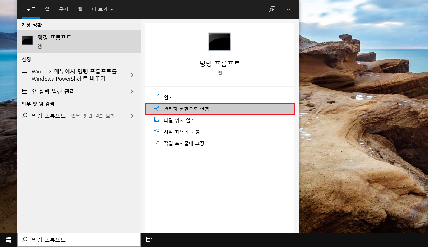Screen dimensions: 428x247
Task: Expand arrow for 앱 실행 별칭 관리
Action: pos(132,91)
